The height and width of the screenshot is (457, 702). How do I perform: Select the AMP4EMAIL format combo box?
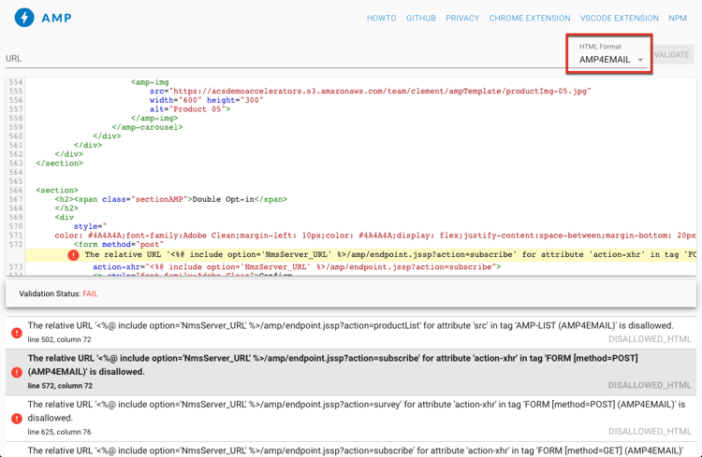(x=611, y=55)
